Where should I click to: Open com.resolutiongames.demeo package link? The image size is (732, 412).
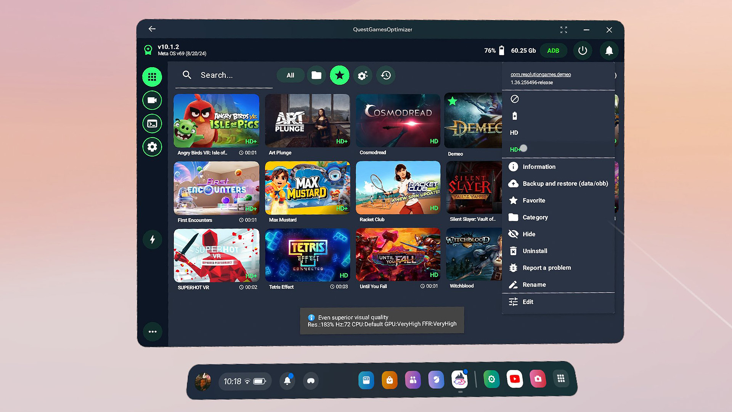point(541,74)
